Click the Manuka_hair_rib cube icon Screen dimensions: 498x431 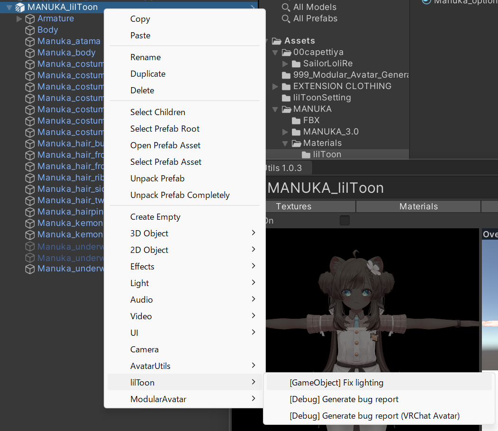30,178
